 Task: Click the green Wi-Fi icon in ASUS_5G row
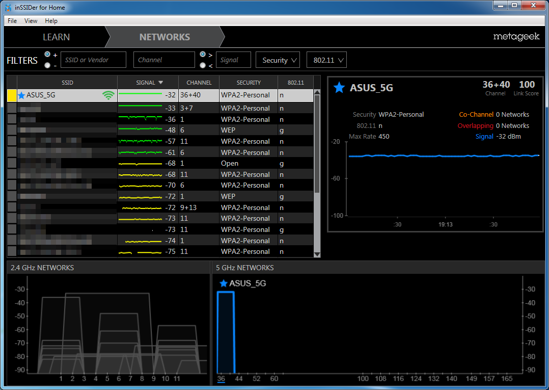point(108,95)
